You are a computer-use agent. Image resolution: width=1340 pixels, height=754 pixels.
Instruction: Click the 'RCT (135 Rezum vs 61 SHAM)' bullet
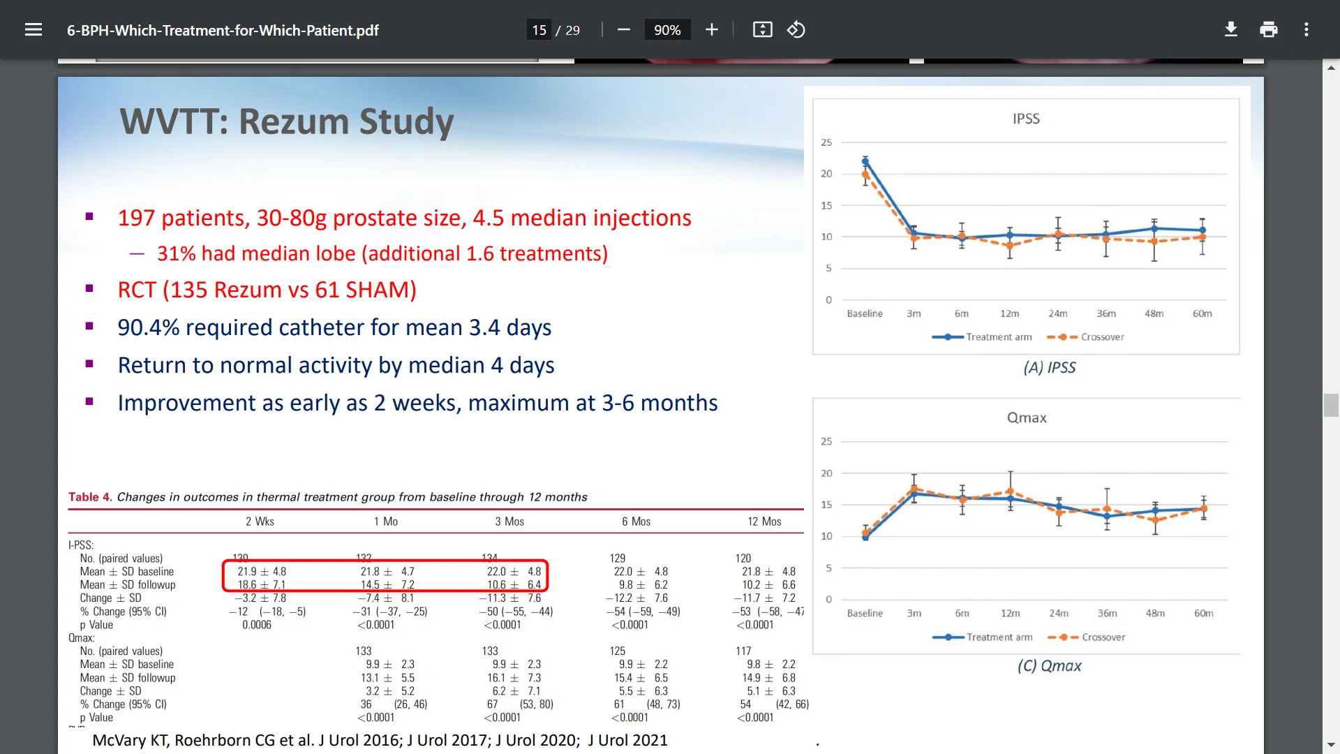click(x=267, y=290)
